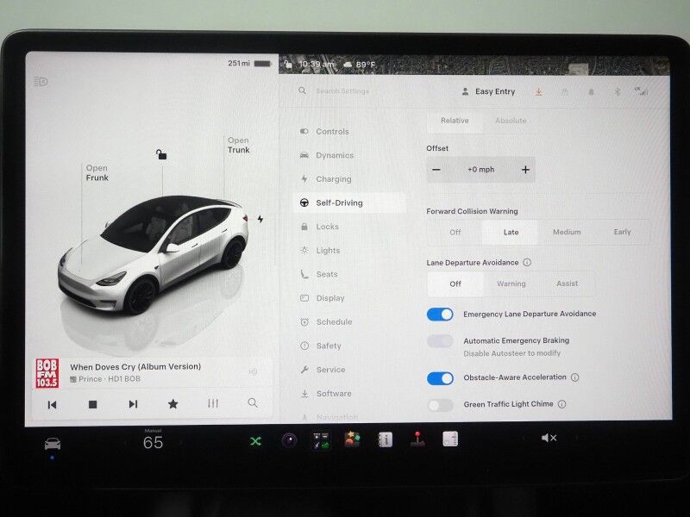Enable Green Traffic Light Chime toggle
Screen dimensions: 690x517
[x=440, y=405]
